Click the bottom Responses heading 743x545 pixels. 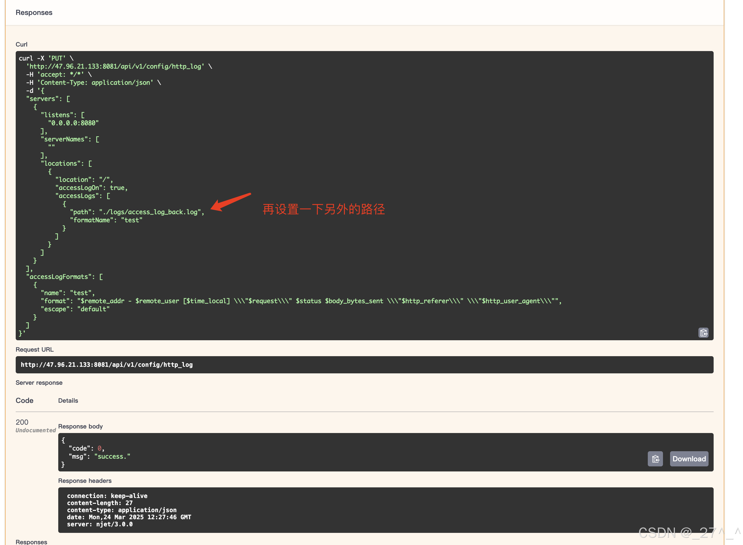[x=31, y=542]
